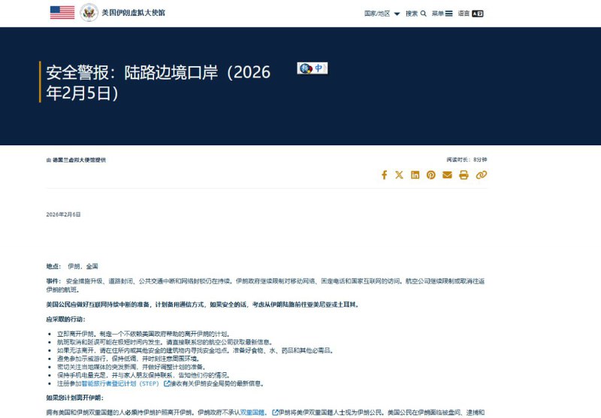The image size is (601, 418).
Task: Click the 如果您计划离开伊朗 heading
Action: coord(74,398)
